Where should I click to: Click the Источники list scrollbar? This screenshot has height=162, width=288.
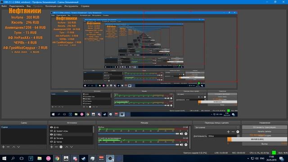[94, 130]
